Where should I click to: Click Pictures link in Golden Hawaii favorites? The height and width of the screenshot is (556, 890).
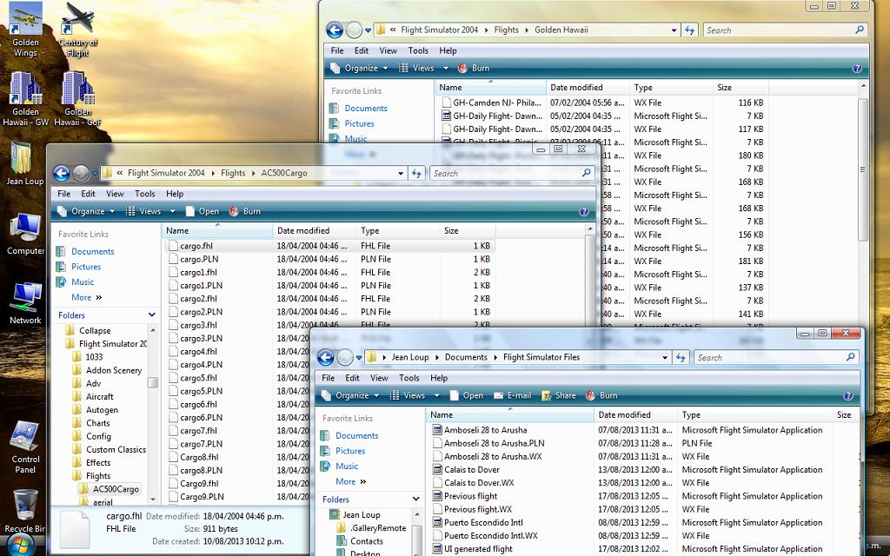coord(359,123)
